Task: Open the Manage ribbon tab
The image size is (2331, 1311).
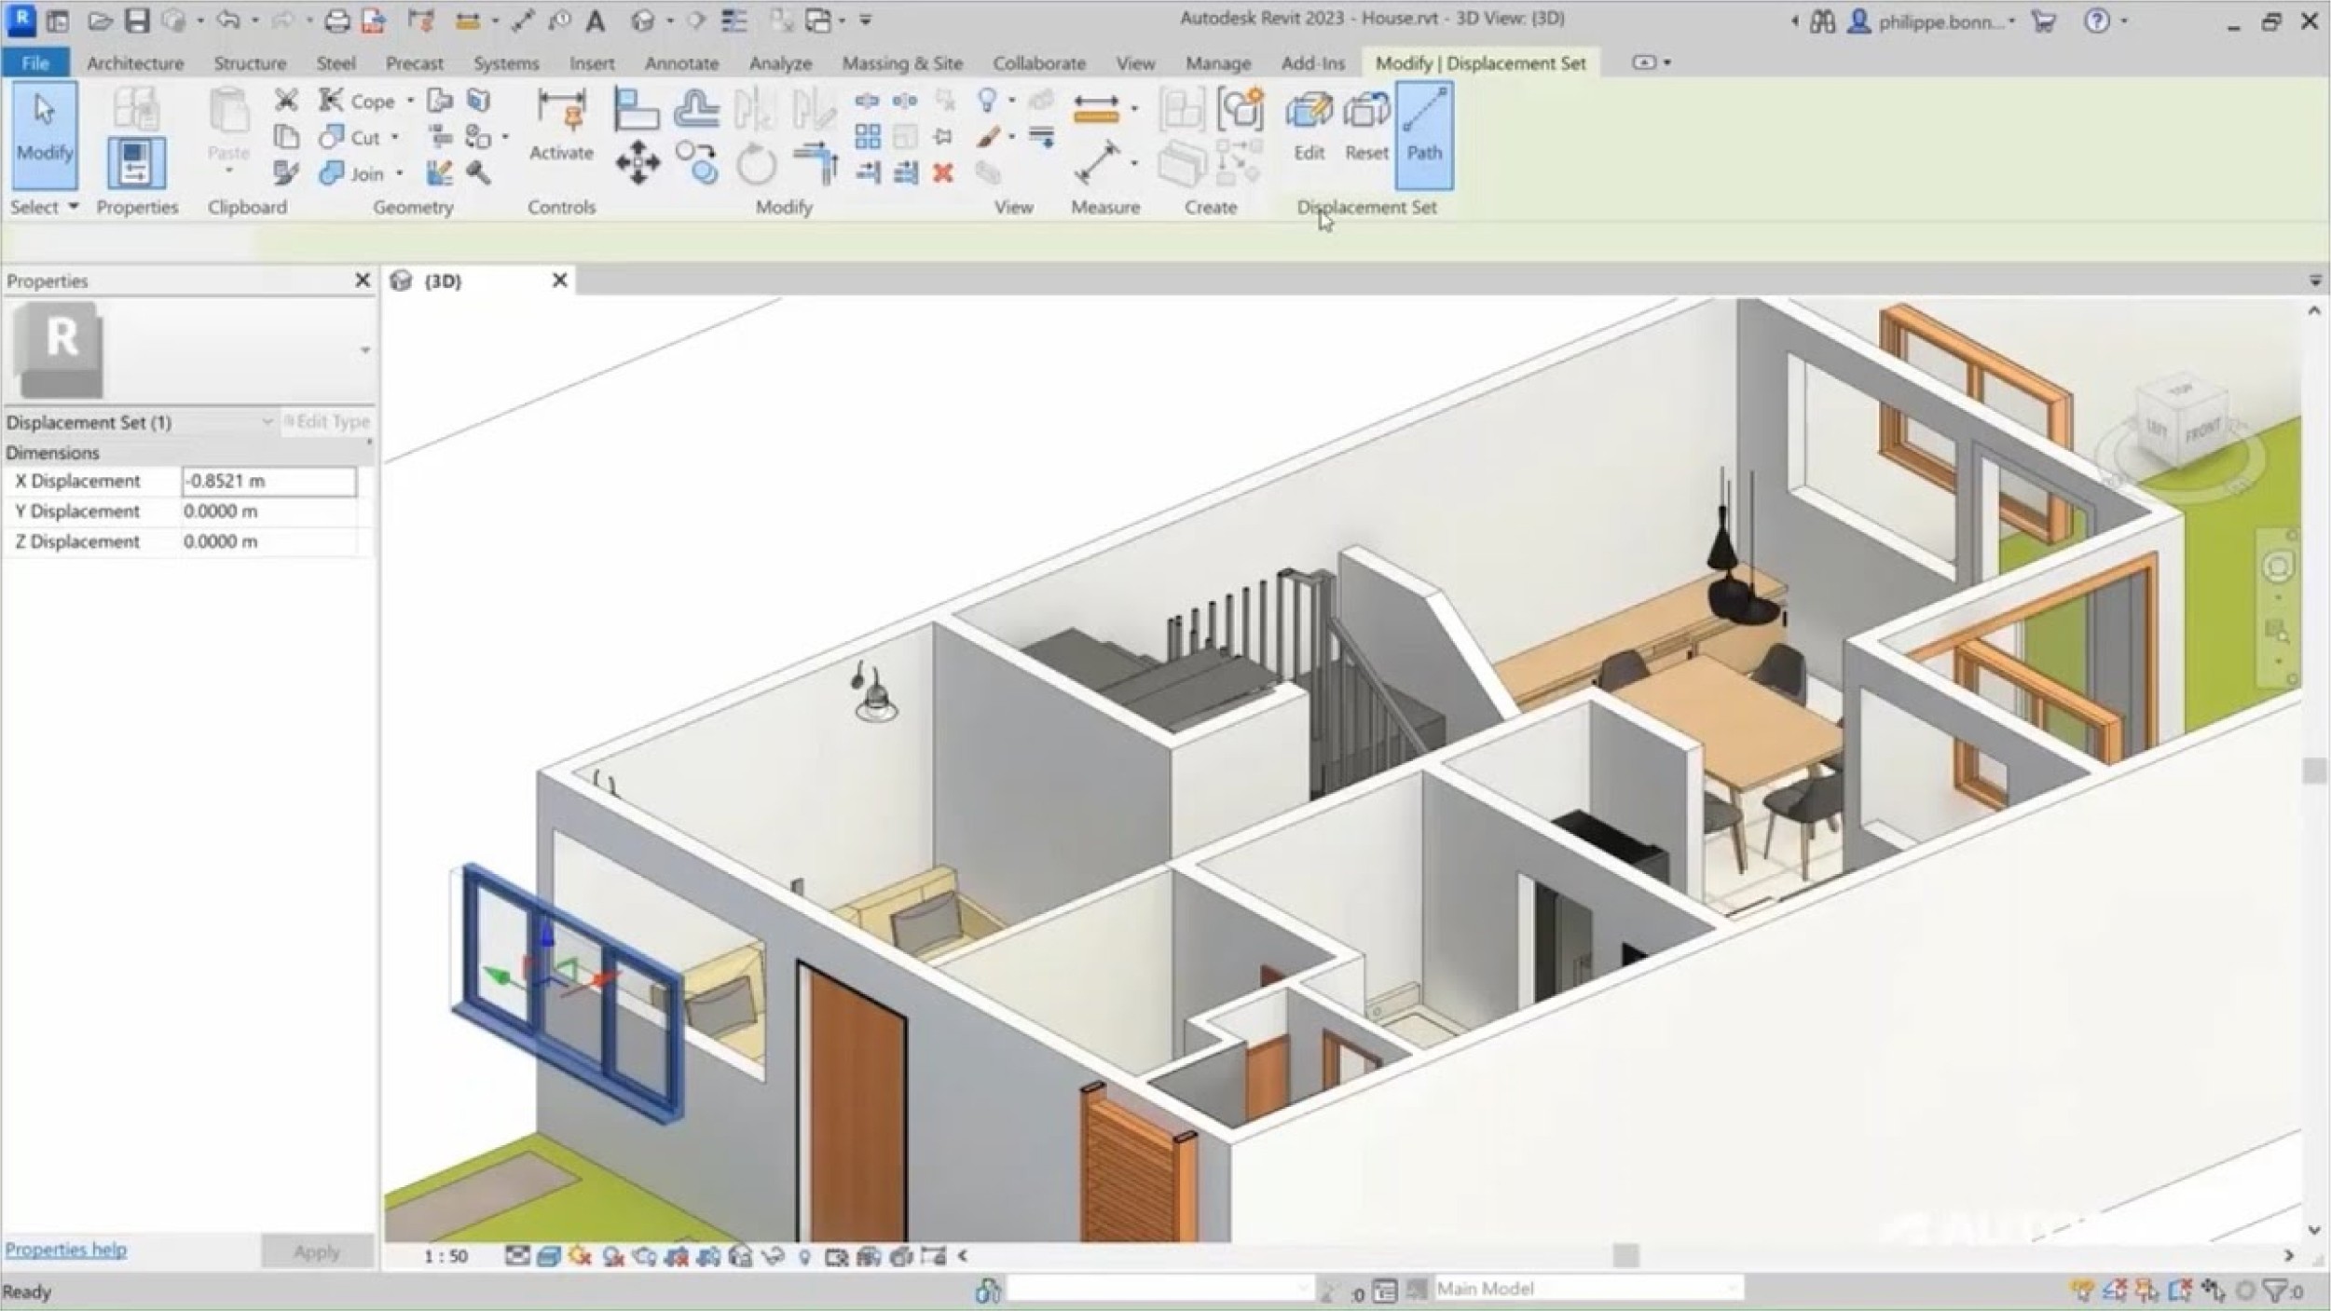Action: 1218,62
